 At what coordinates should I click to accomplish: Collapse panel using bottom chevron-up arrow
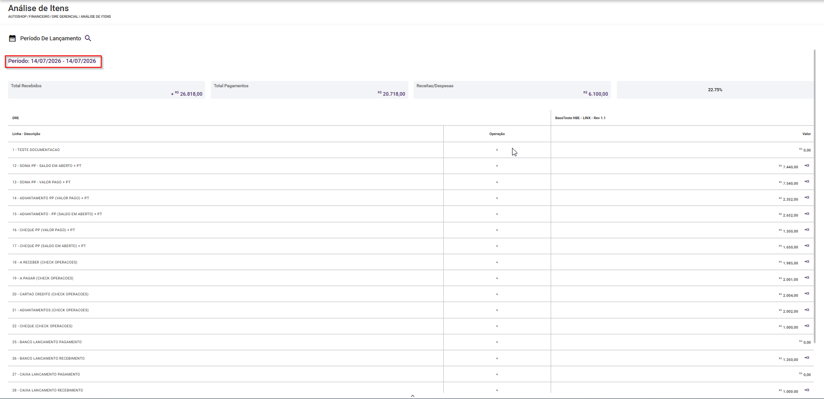tap(413, 396)
